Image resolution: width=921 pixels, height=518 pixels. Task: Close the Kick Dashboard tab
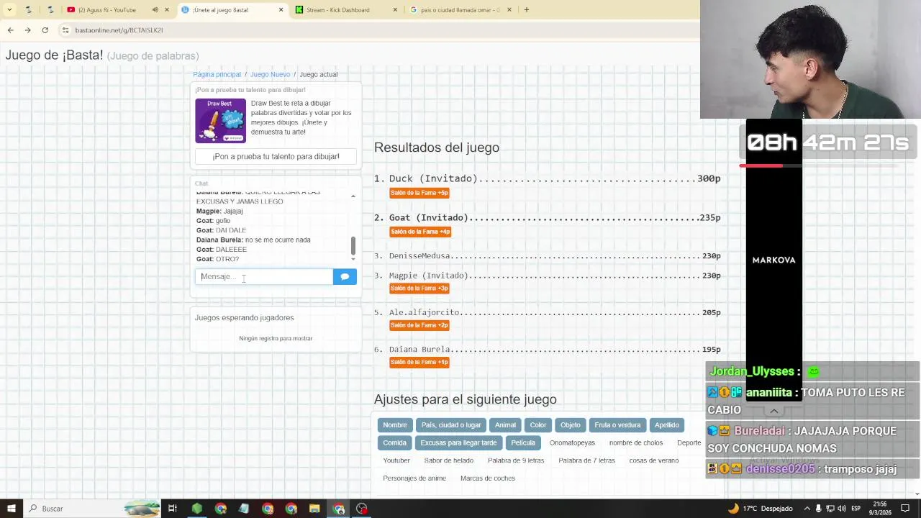tap(395, 10)
